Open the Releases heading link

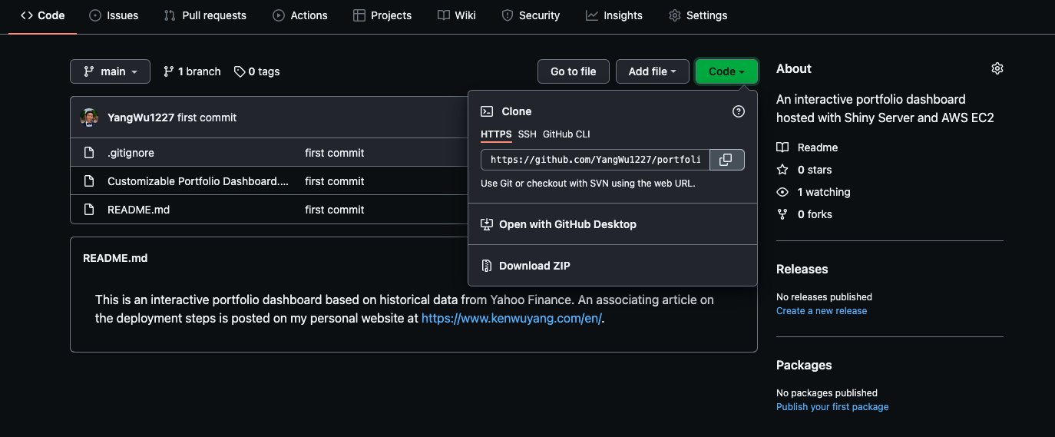[x=802, y=269]
